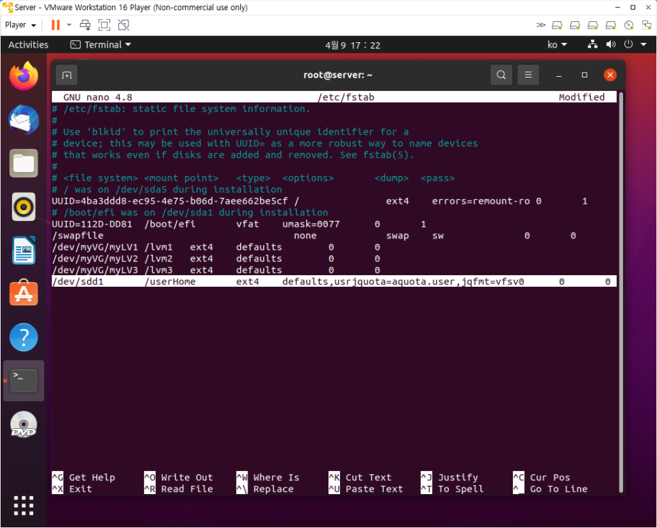Click the GNU nano 4.8 version text
657x528 pixels.
click(x=98, y=97)
